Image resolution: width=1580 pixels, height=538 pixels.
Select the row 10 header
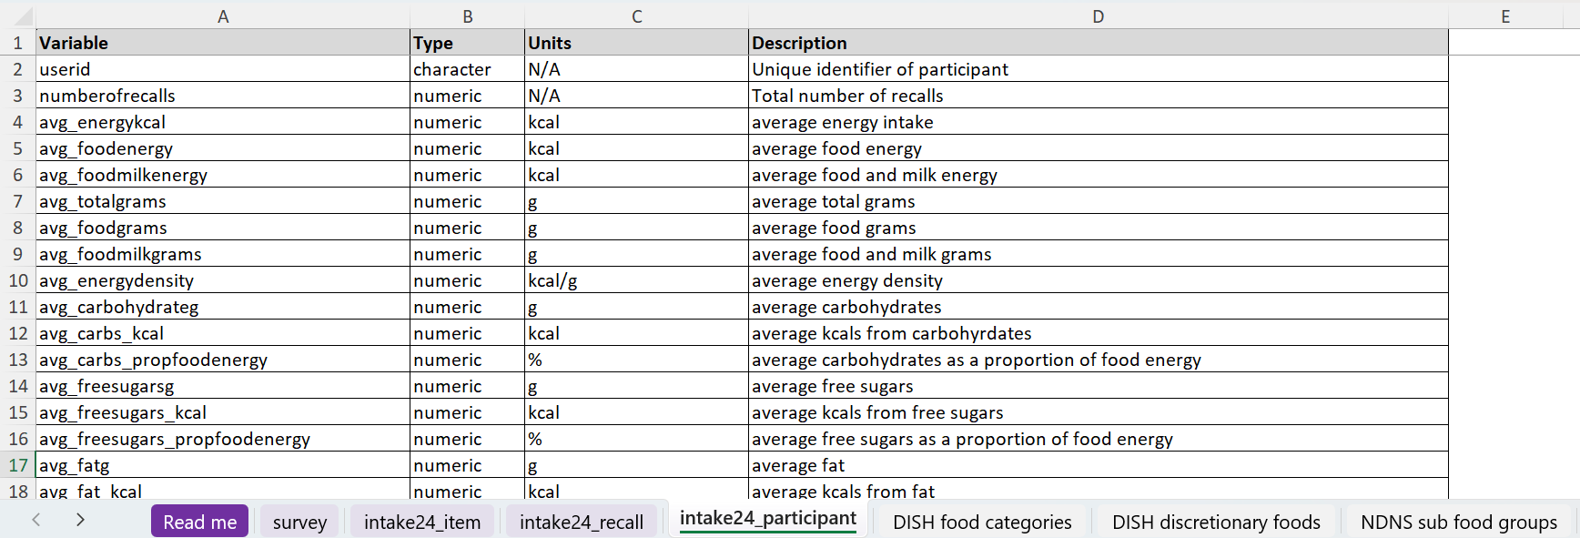[18, 280]
